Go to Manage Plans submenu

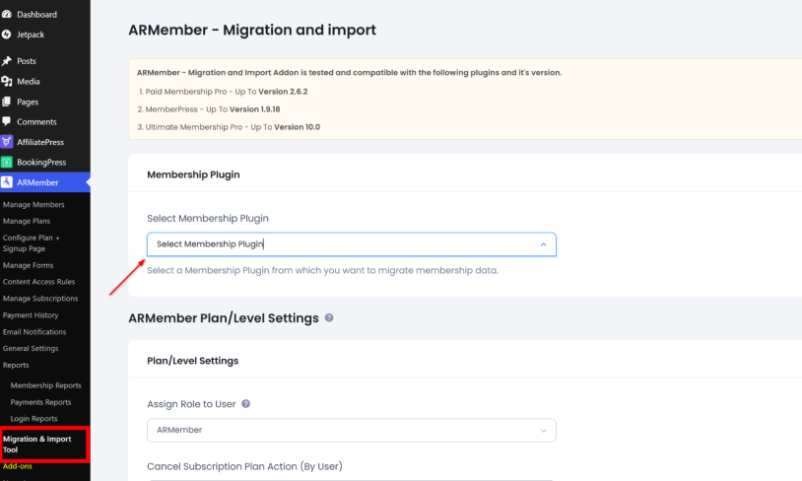27,221
